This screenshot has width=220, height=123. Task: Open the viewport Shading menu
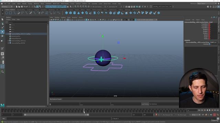[x=57, y=17]
